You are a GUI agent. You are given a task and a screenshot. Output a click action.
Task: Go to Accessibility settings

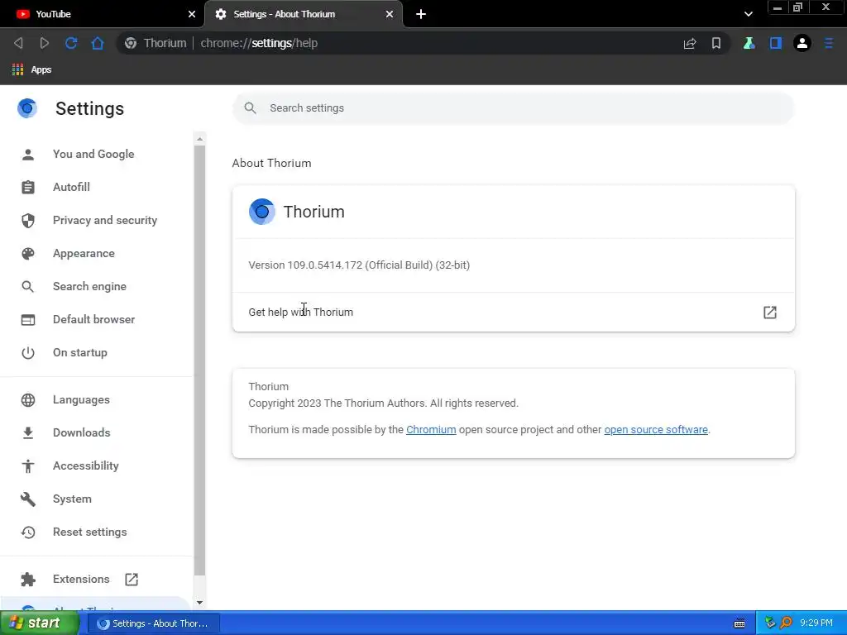tap(86, 466)
